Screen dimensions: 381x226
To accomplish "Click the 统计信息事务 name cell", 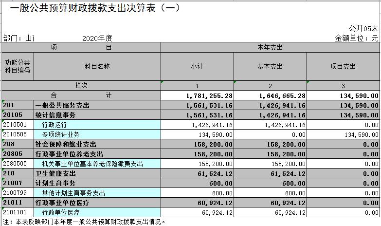I will point(97,115).
